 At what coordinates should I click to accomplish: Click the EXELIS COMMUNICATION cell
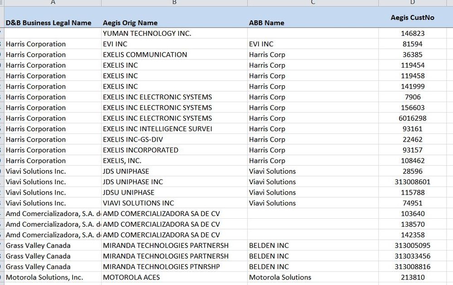pyautogui.click(x=174, y=54)
